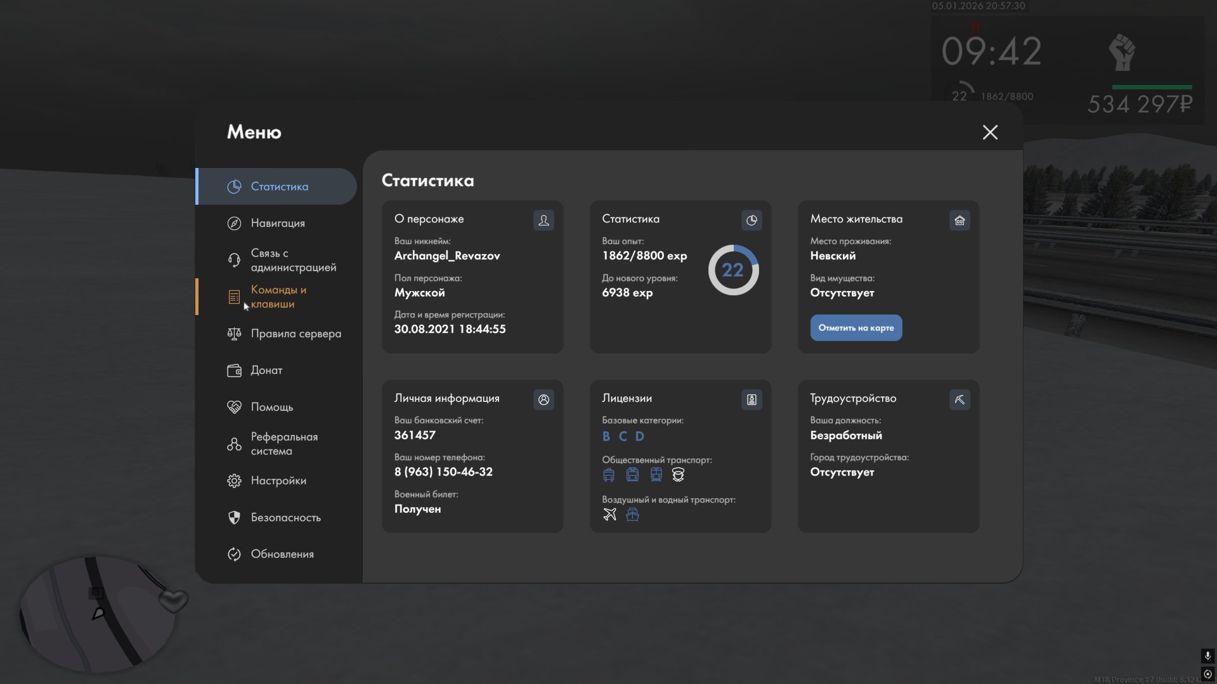Click the Отметить на карте button
This screenshot has height=684, width=1217.
[x=856, y=328]
